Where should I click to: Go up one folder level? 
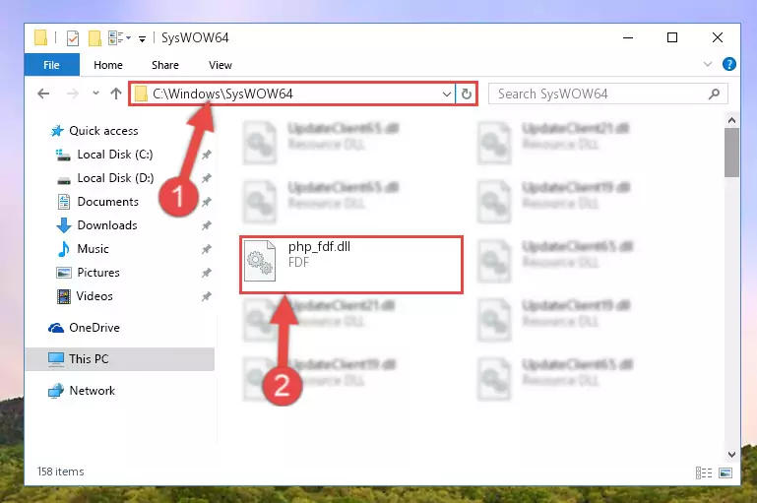116,94
